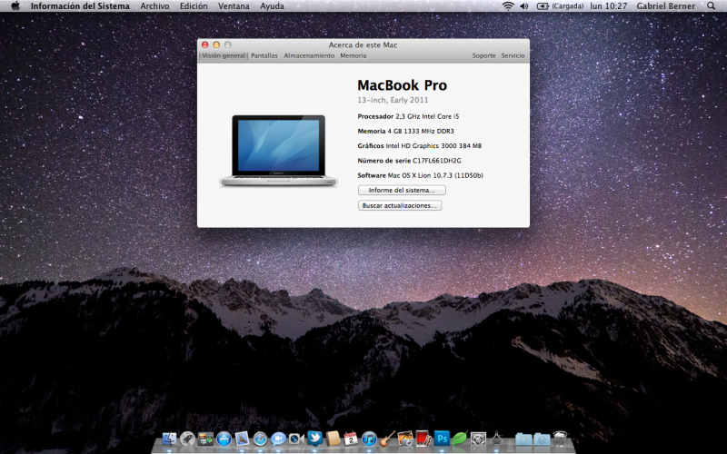Close the Acerca de este Mac window
The width and height of the screenshot is (727, 454).
point(205,44)
